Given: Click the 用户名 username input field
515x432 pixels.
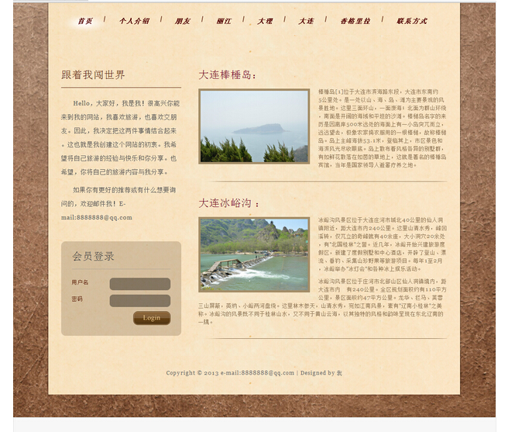Looking at the screenshot, I should point(139,284).
